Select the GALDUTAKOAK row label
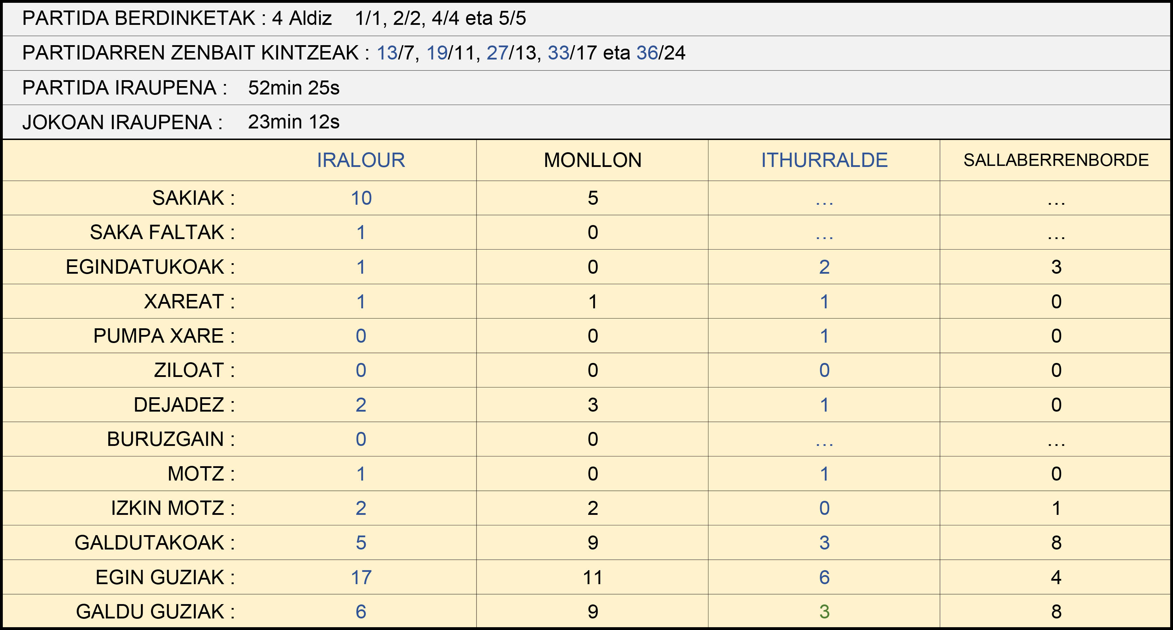 [155, 542]
